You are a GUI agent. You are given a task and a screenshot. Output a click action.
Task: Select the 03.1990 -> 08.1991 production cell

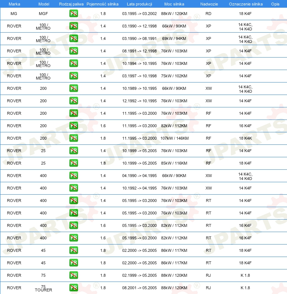[x=139, y=38]
